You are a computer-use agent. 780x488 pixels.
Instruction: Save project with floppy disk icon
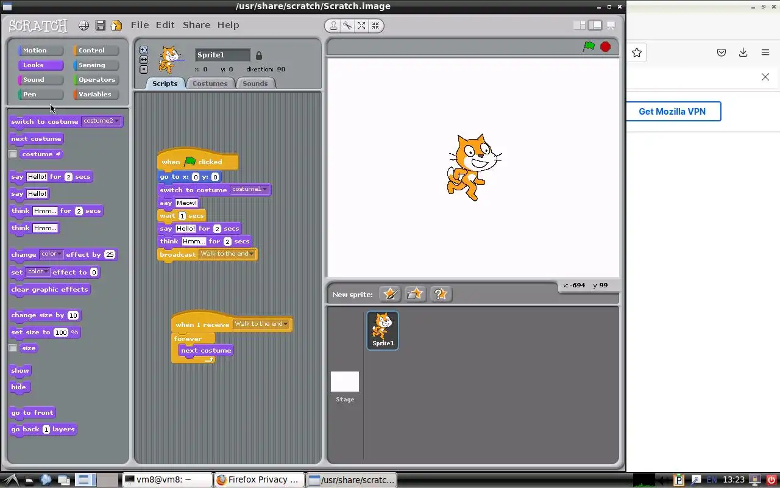[101, 26]
